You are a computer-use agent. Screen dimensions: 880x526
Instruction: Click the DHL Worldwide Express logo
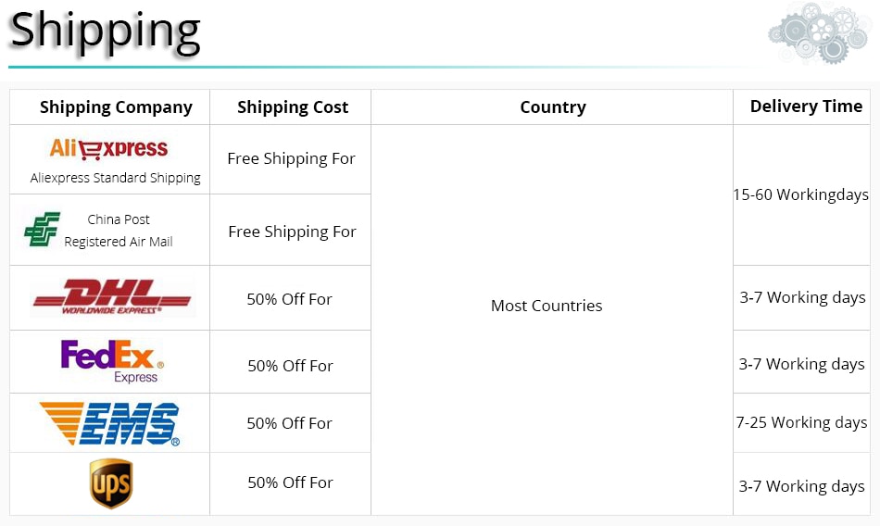pyautogui.click(x=112, y=296)
